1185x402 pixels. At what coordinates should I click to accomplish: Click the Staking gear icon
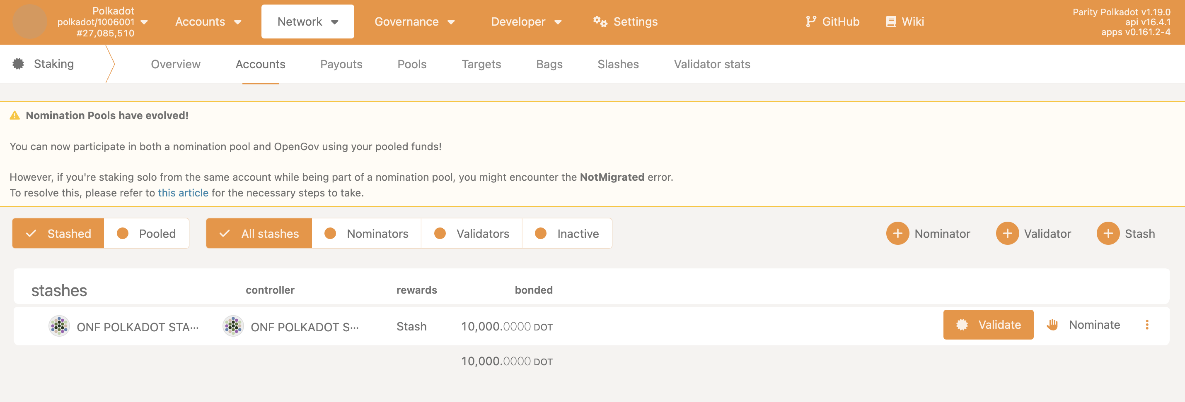click(x=18, y=64)
